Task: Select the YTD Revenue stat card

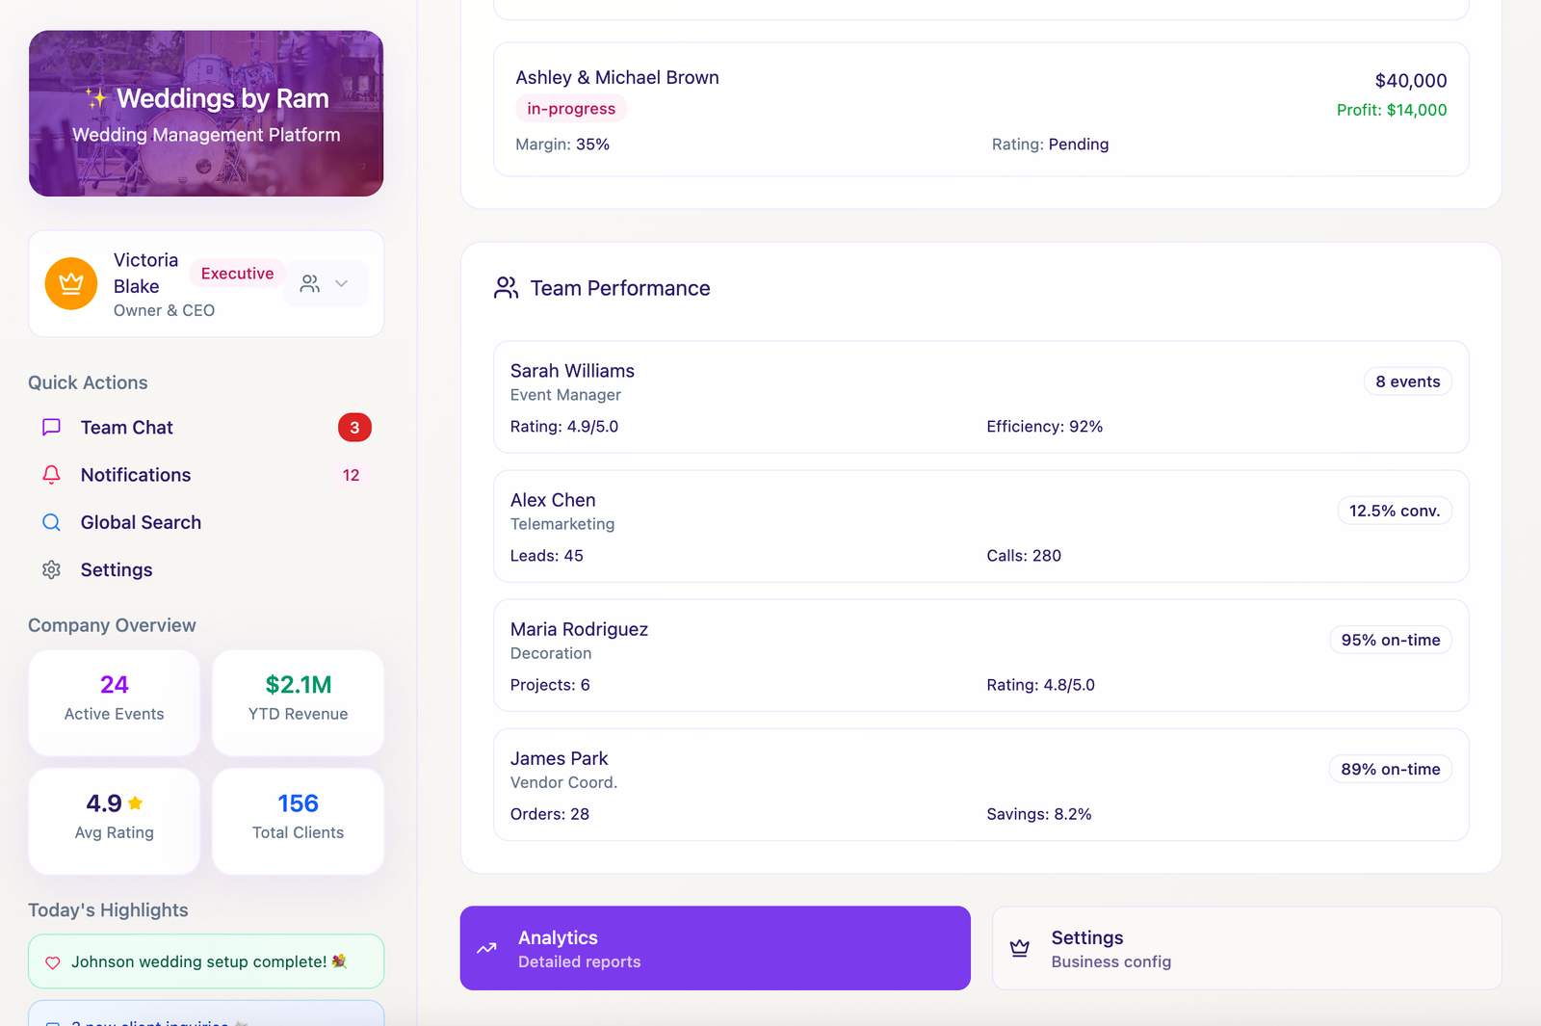Action: pos(298,702)
